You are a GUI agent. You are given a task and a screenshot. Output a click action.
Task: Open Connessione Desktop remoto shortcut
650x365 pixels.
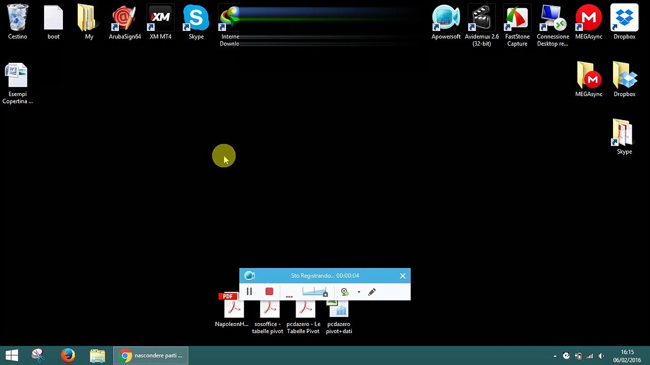552,26
